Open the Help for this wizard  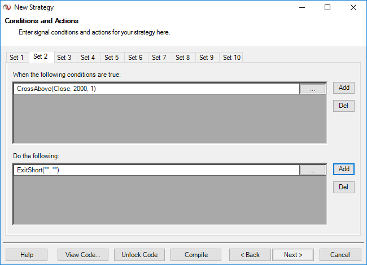[x=27, y=255]
